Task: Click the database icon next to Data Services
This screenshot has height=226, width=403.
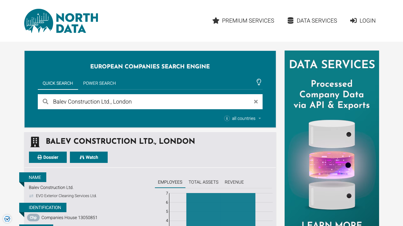Action: 290,20
